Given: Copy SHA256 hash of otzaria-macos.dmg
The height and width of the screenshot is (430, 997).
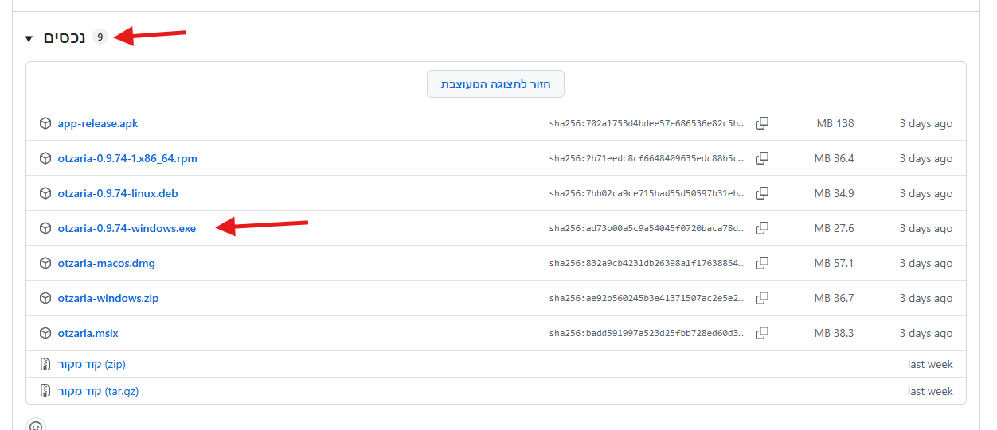Looking at the screenshot, I should pos(761,263).
